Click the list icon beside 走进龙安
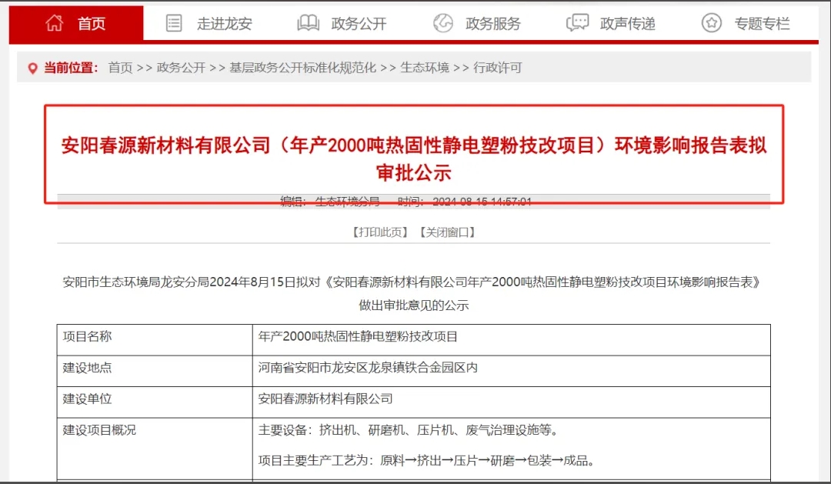 (175, 23)
